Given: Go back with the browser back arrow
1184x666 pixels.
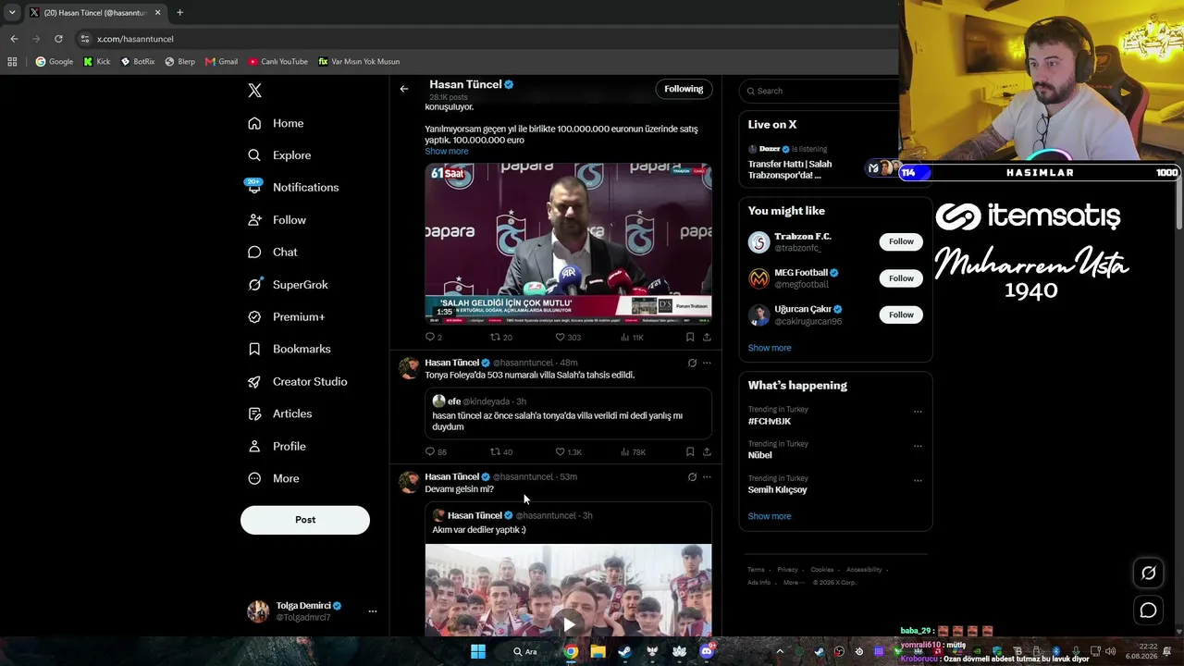Looking at the screenshot, I should coord(14,39).
